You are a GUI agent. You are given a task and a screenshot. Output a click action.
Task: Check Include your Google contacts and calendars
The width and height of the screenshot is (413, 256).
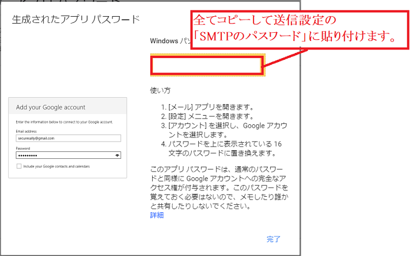click(x=19, y=166)
